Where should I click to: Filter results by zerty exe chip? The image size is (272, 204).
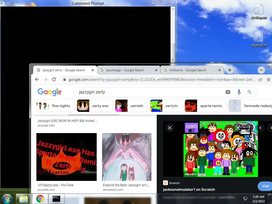click(x=95, y=106)
